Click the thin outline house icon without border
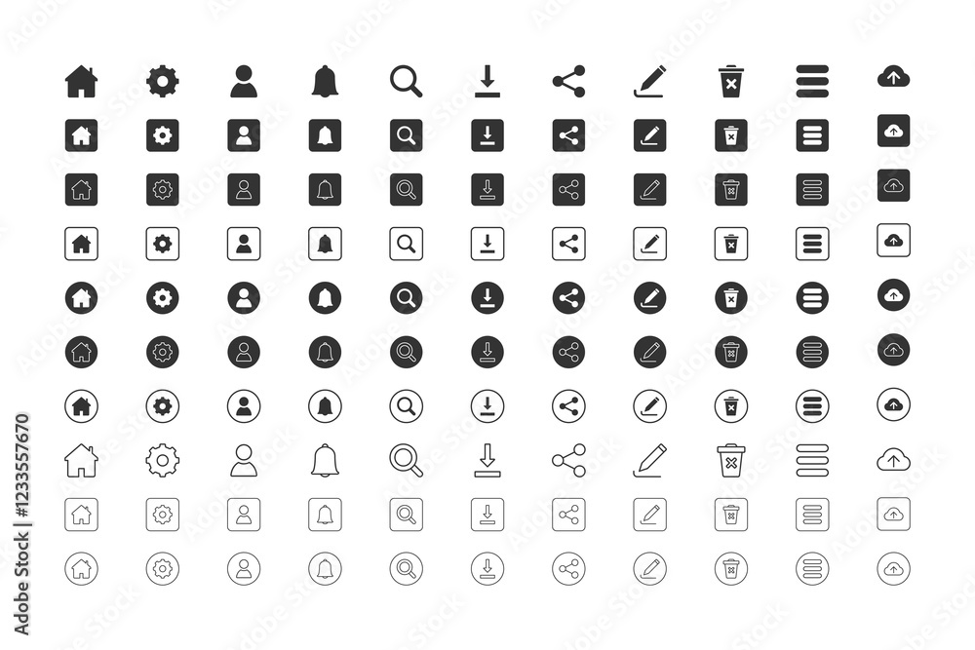The image size is (975, 650). 81,461
